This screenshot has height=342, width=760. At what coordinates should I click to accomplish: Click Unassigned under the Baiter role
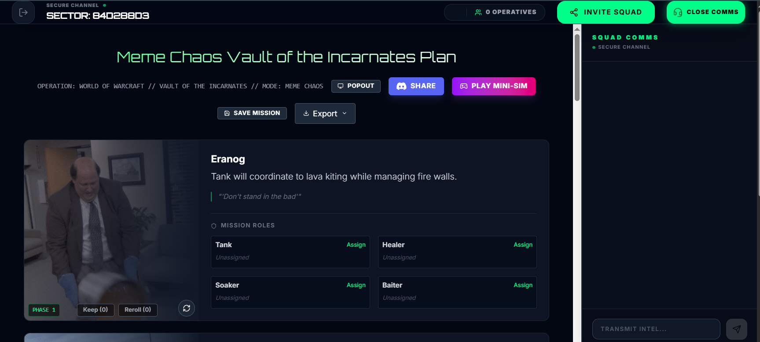399,298
